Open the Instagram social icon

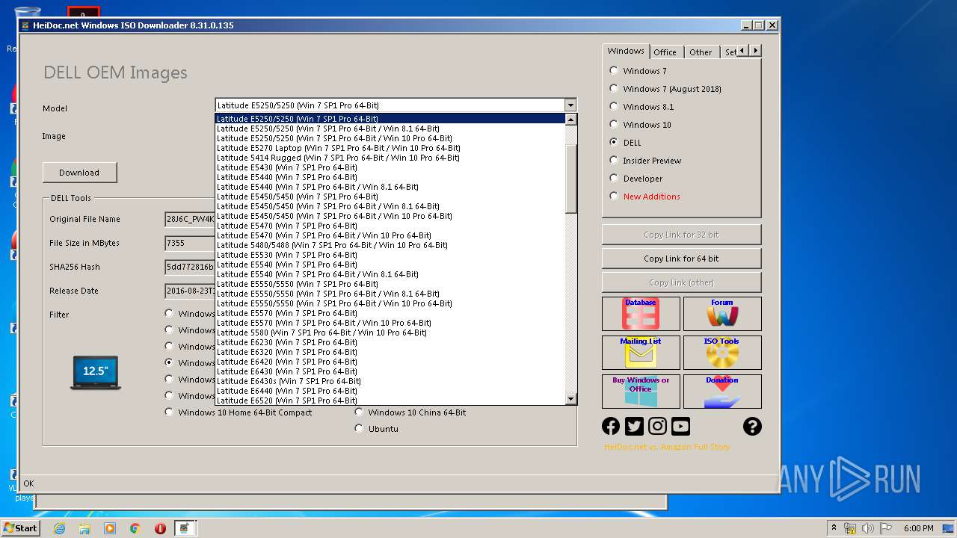coord(657,426)
